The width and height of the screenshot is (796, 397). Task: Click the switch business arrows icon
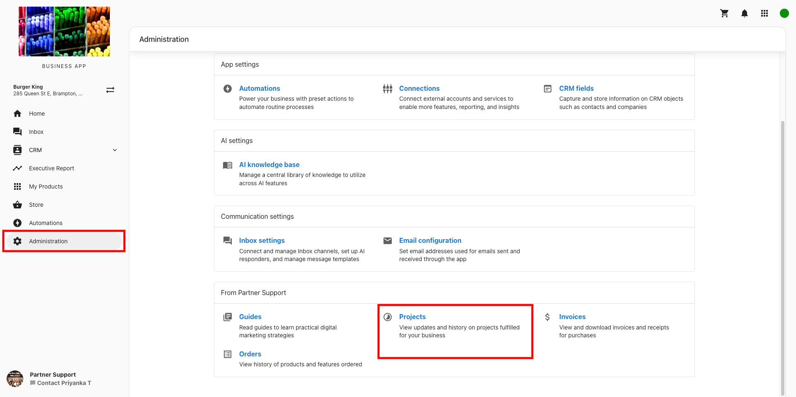tap(110, 90)
